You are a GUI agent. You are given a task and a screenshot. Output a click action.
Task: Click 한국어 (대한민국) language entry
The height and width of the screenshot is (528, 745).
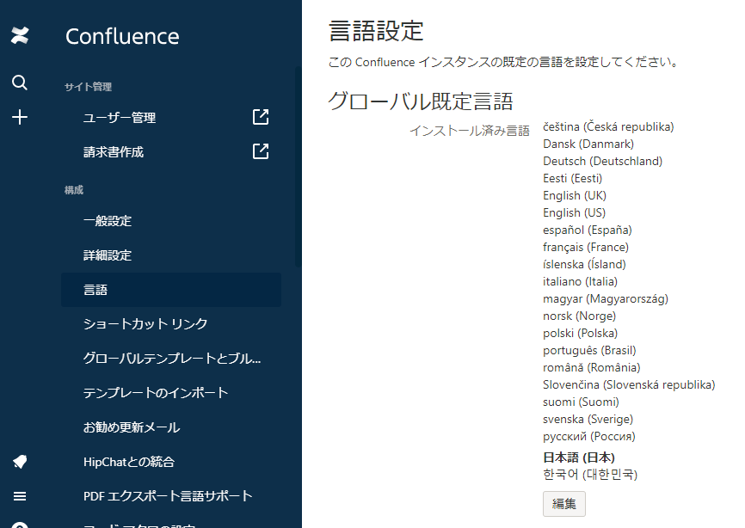(590, 475)
